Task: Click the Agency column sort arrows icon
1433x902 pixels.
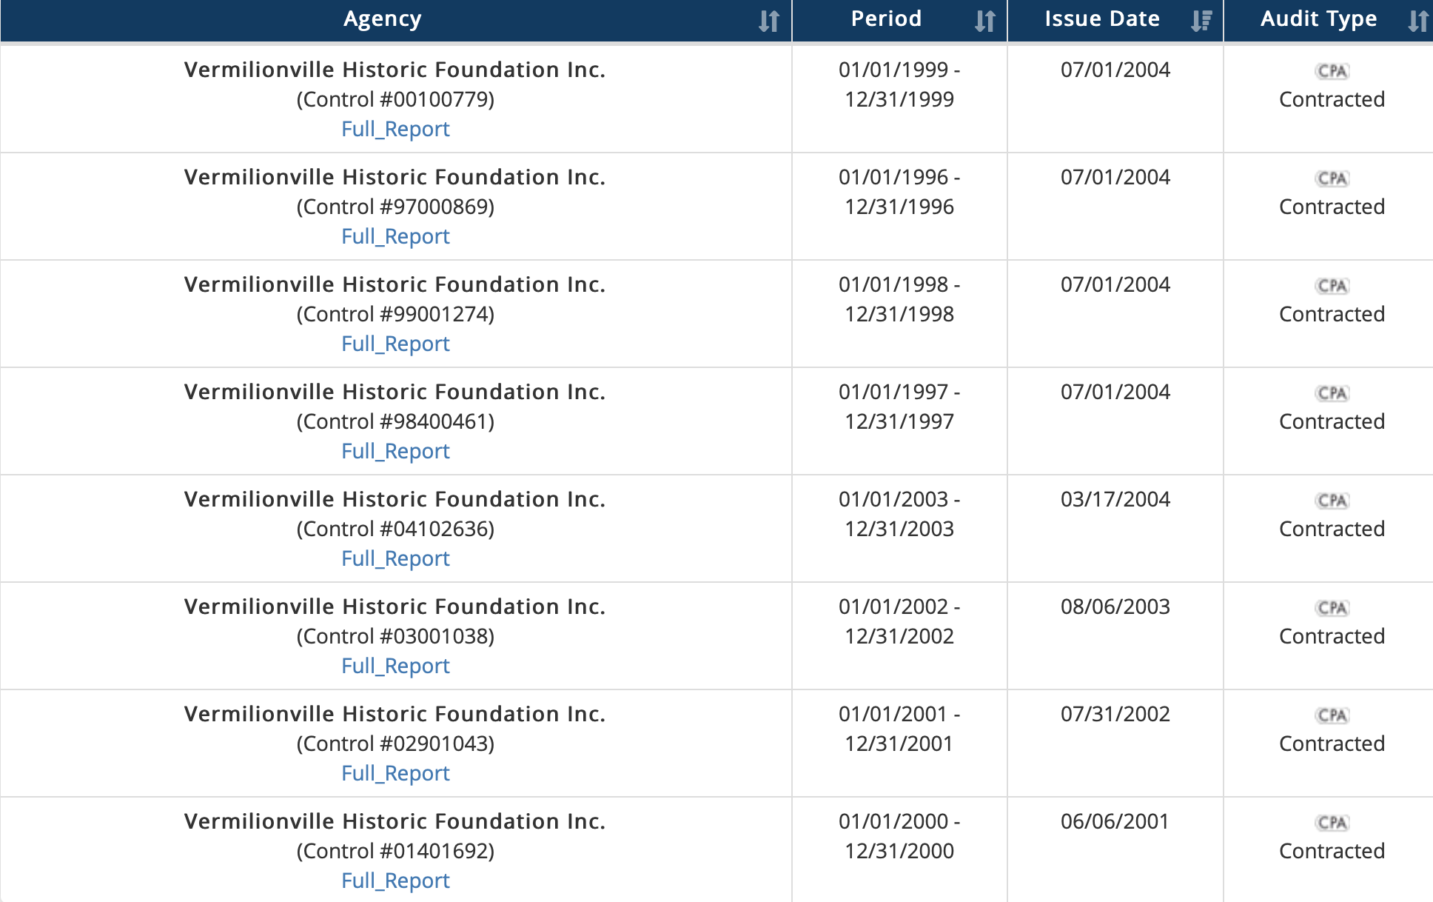Action: [x=769, y=21]
